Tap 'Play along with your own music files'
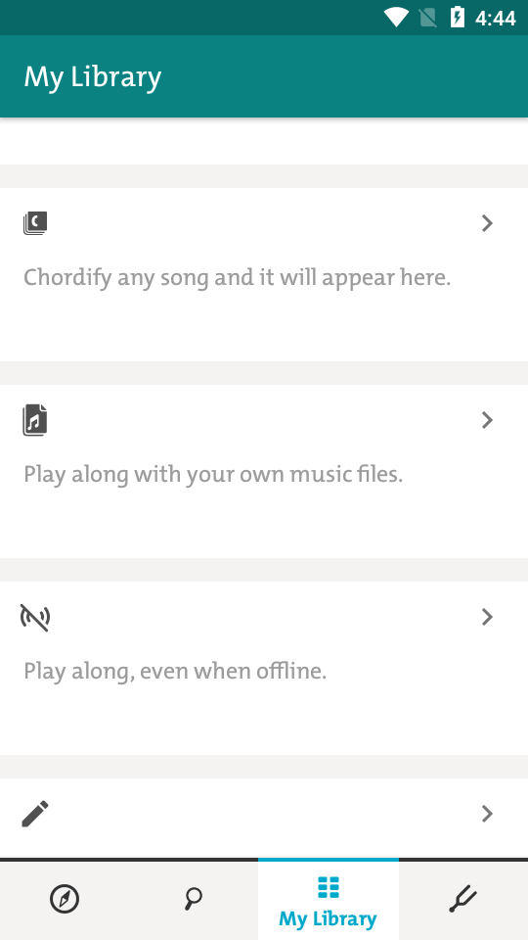The width and height of the screenshot is (528, 940). [213, 475]
